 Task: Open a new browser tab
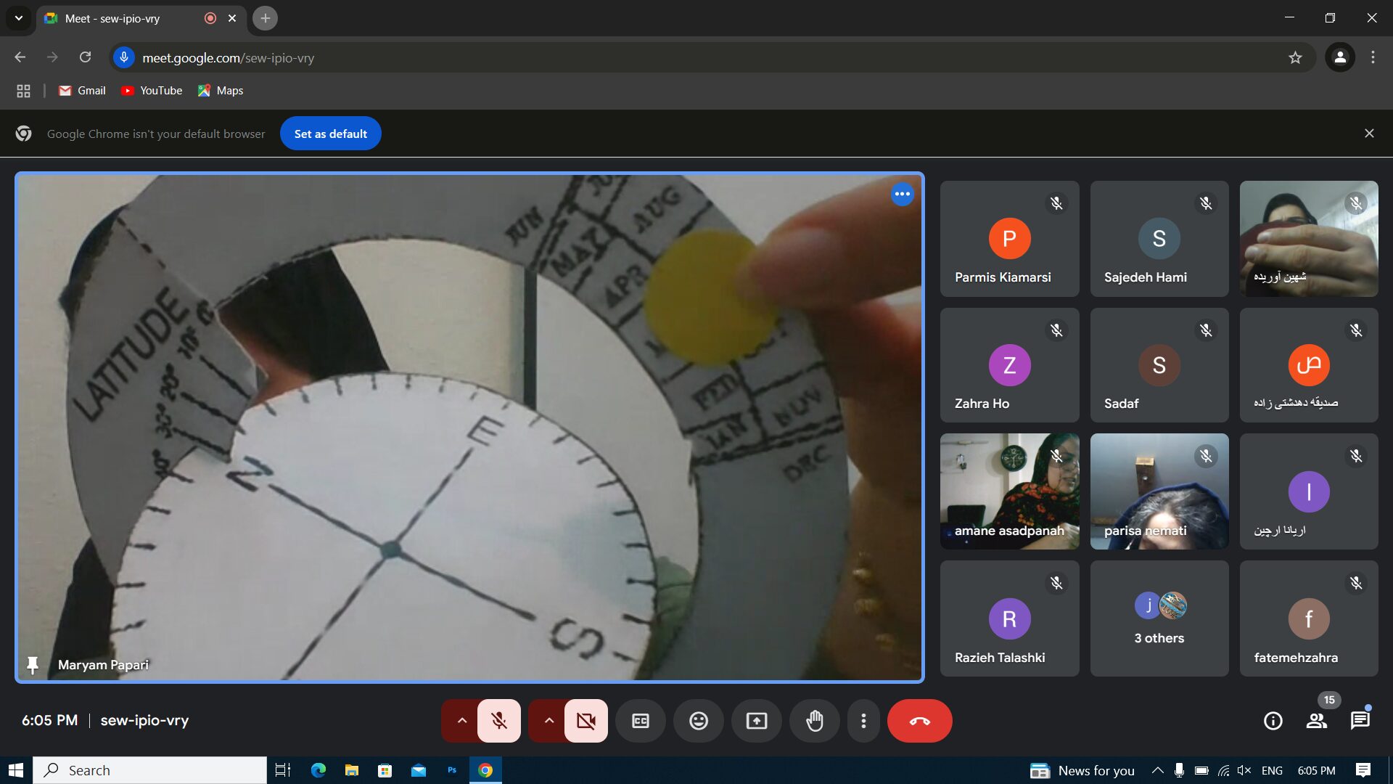pyautogui.click(x=266, y=18)
